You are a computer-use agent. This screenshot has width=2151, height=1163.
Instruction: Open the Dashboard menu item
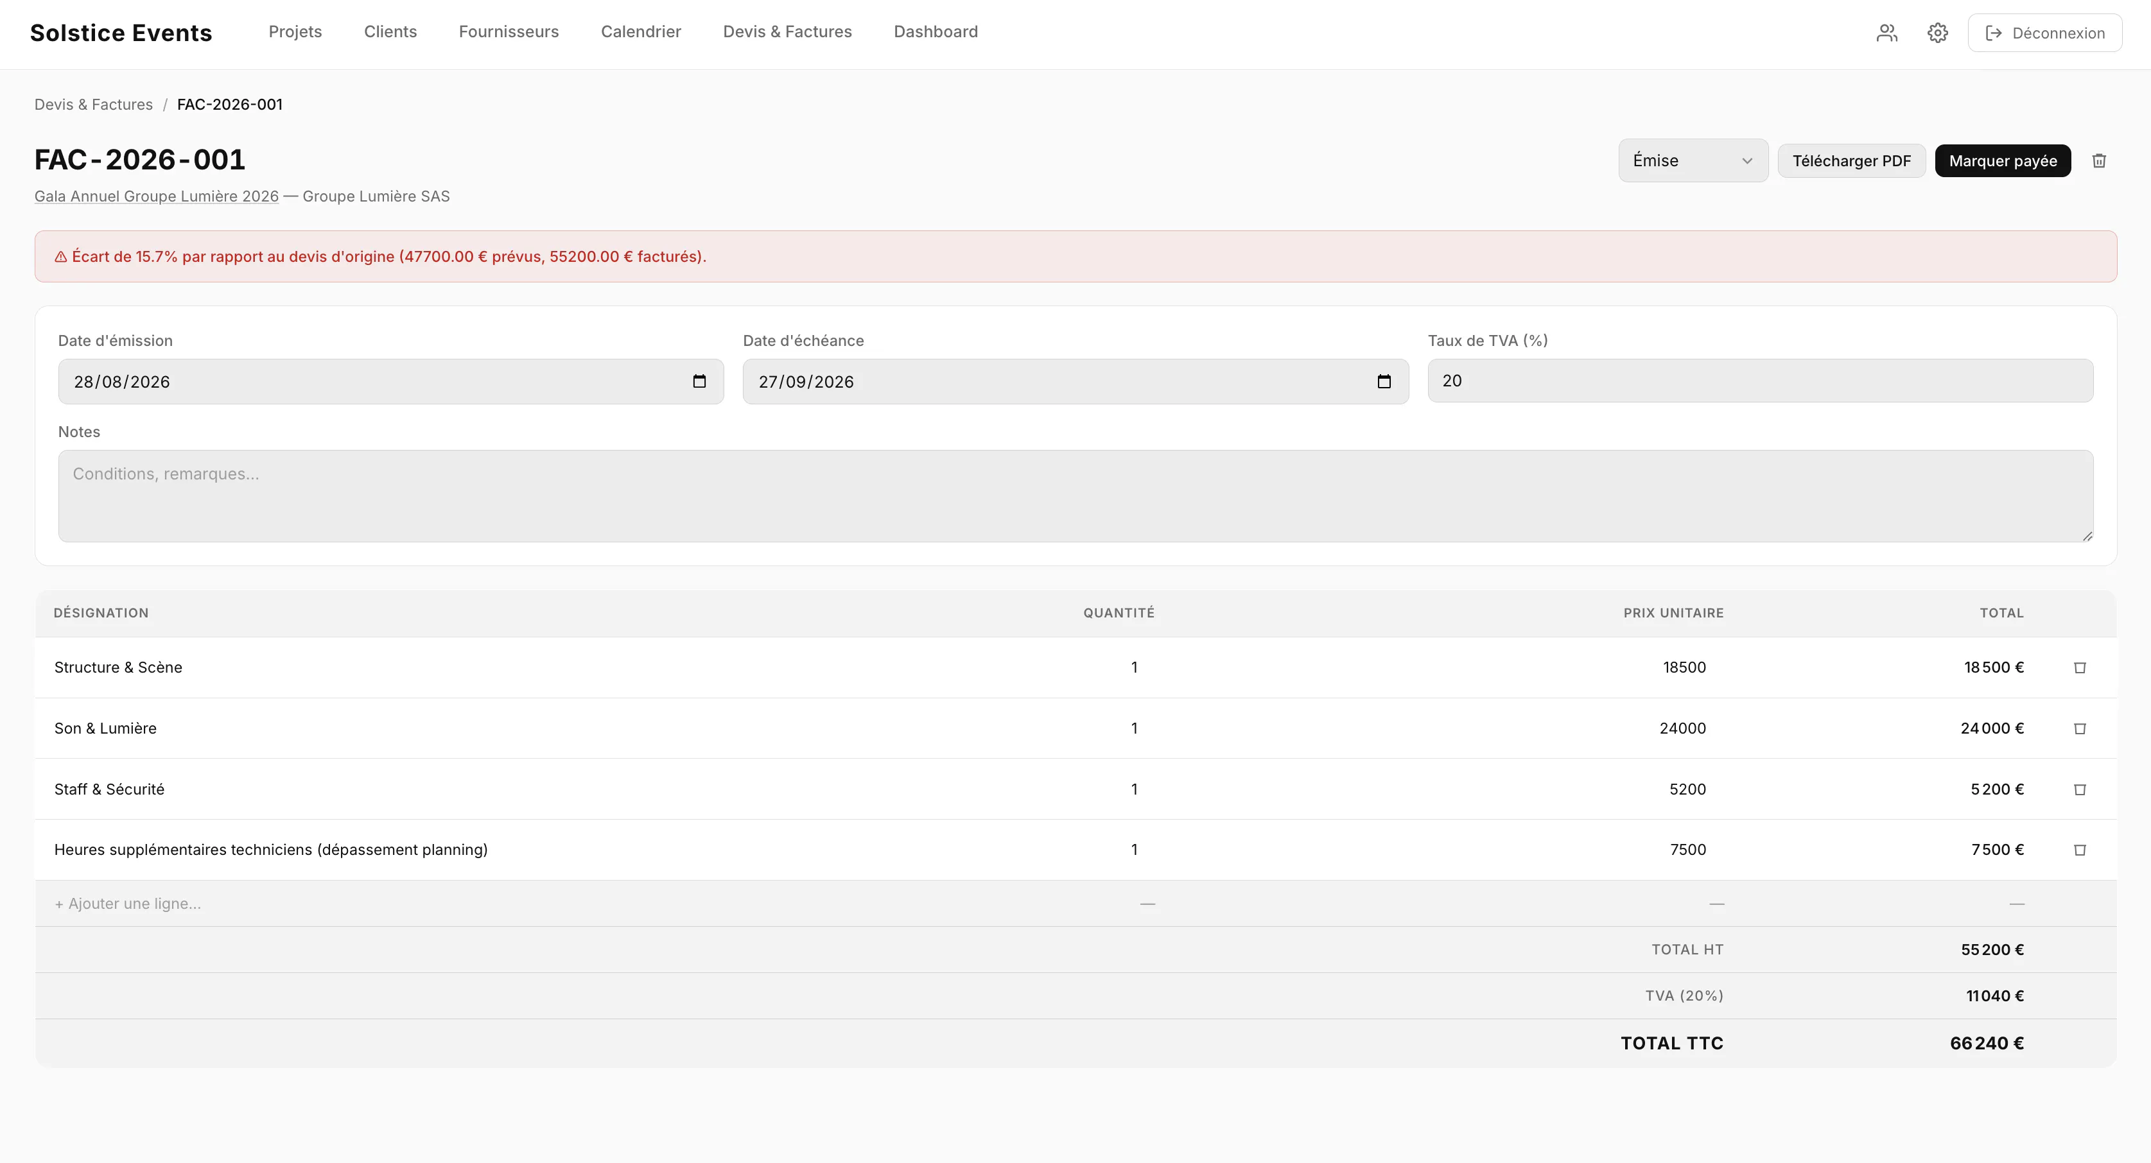coord(936,31)
